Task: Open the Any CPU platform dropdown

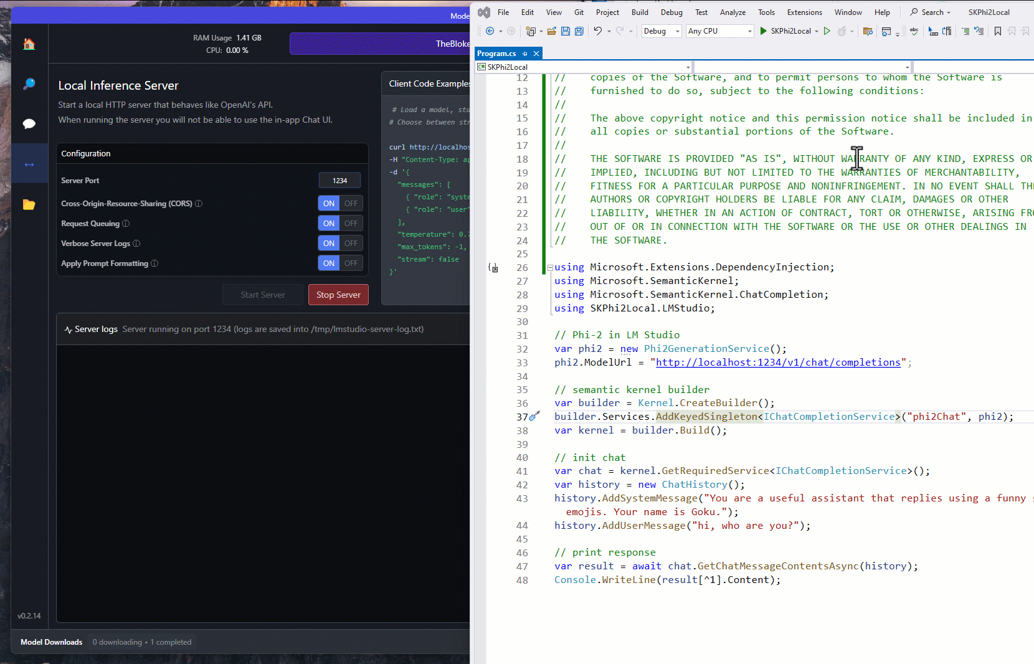Action: point(720,31)
